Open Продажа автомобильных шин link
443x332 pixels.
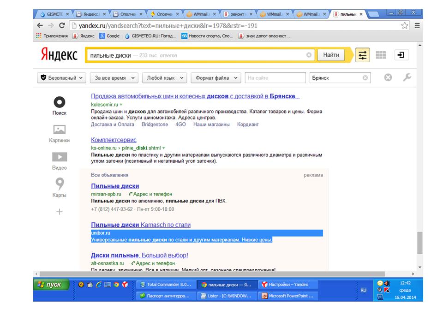(x=195, y=96)
